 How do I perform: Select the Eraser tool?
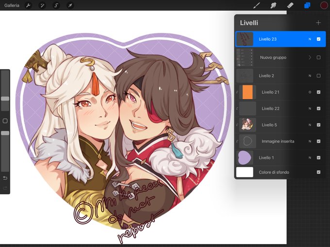290,5
